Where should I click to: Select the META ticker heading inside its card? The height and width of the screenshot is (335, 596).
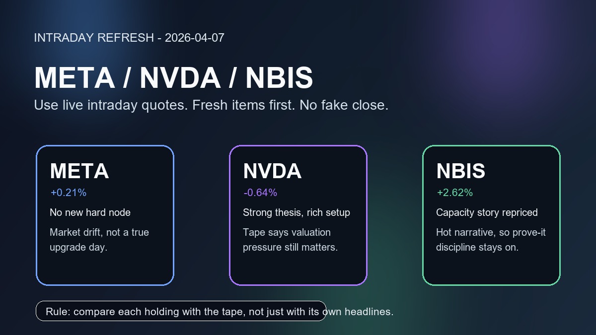tap(79, 171)
